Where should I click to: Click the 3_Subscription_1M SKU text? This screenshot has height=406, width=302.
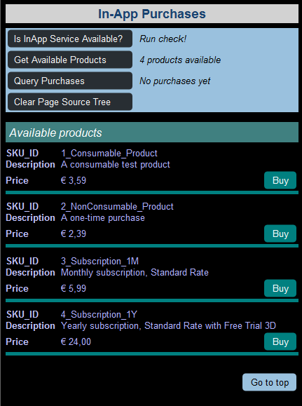pyautogui.click(x=99, y=262)
